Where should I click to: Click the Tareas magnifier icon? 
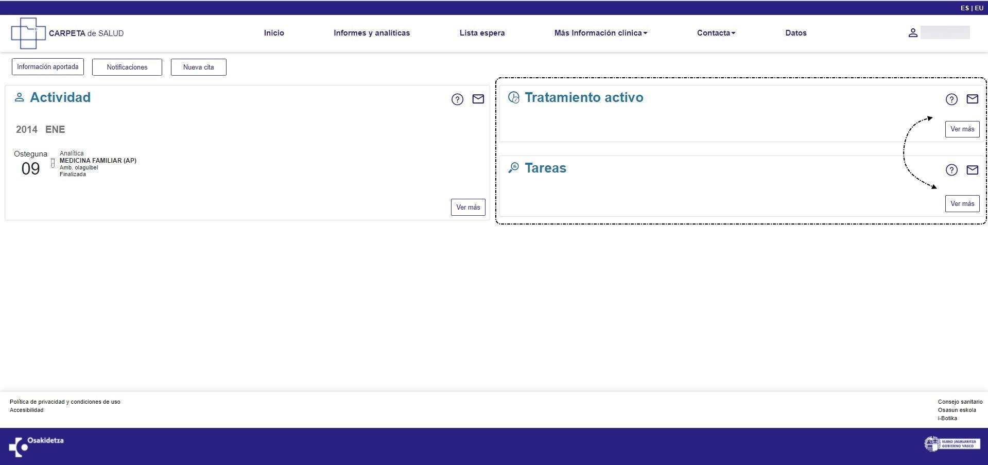[513, 168]
